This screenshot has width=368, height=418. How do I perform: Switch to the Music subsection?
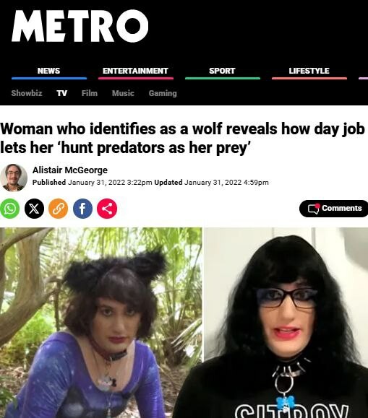coord(123,93)
